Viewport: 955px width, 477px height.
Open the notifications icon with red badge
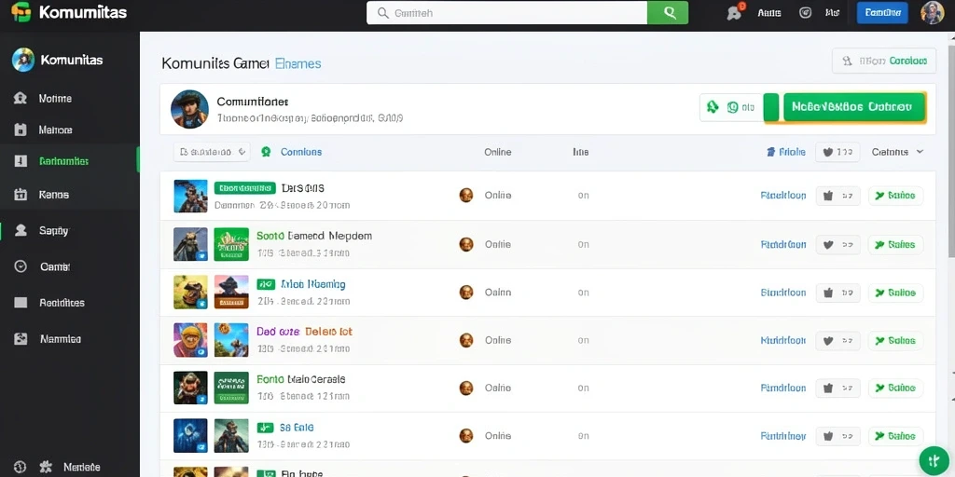(x=736, y=12)
